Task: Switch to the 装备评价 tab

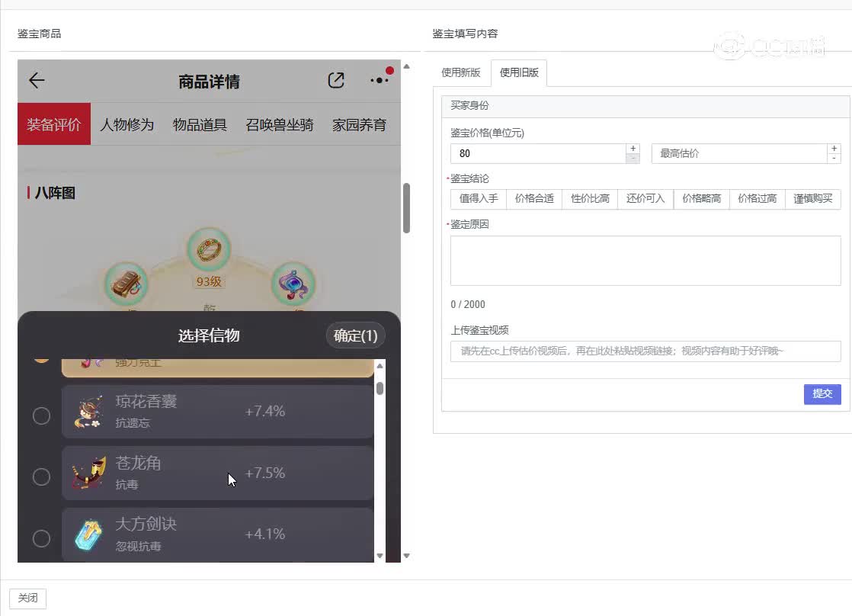Action: pyautogui.click(x=54, y=124)
